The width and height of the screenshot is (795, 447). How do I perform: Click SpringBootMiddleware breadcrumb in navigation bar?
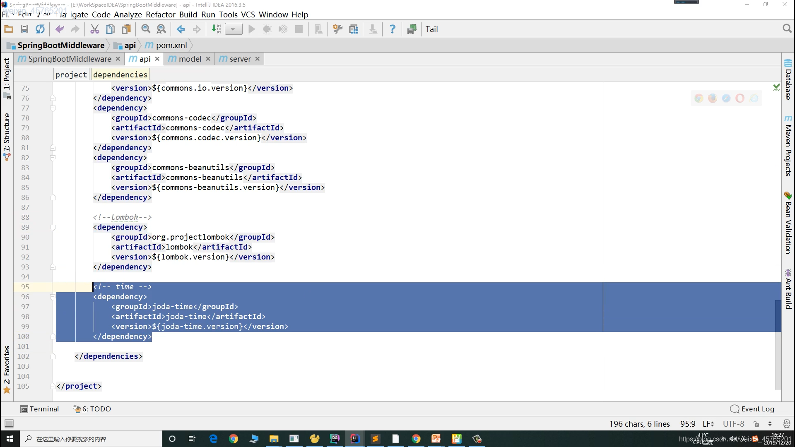click(56, 45)
